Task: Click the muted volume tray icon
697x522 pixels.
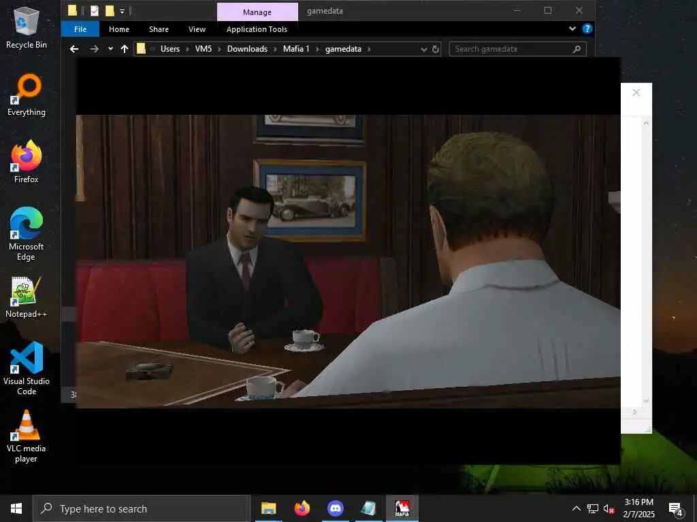Action: (609, 508)
